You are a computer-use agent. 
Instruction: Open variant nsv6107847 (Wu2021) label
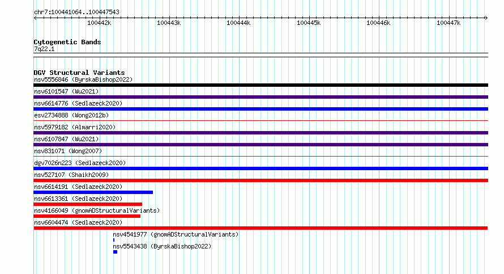[x=66, y=139]
